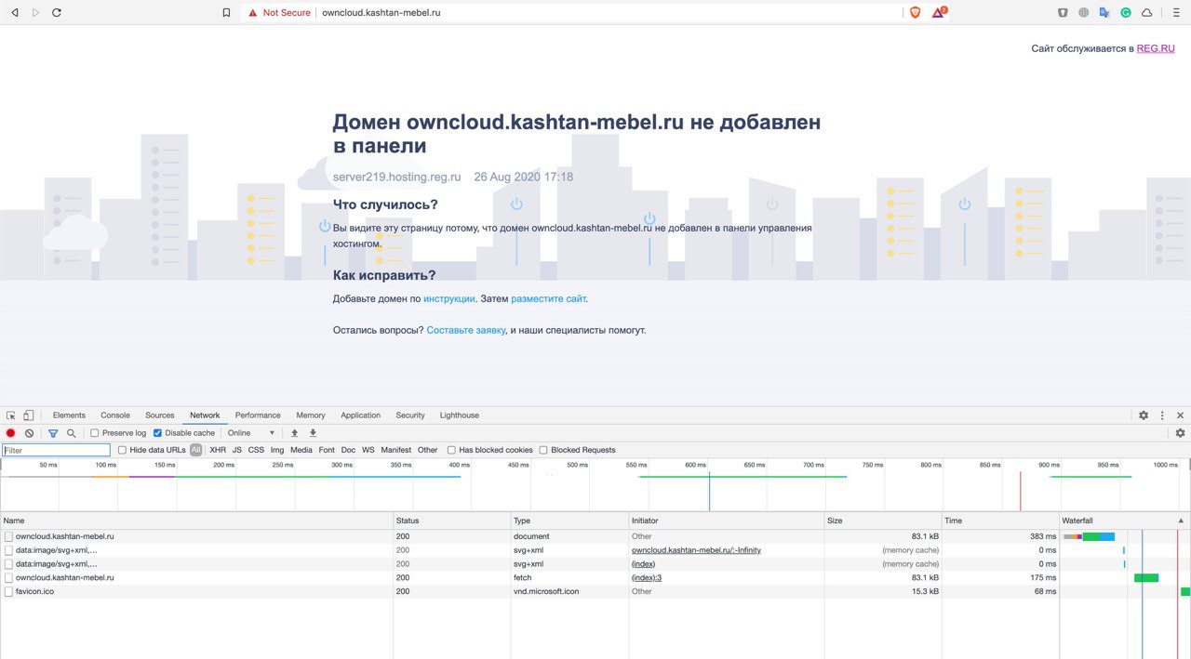Uncheck the Disable cache checkbox
Image resolution: width=1191 pixels, height=659 pixels.
click(157, 433)
